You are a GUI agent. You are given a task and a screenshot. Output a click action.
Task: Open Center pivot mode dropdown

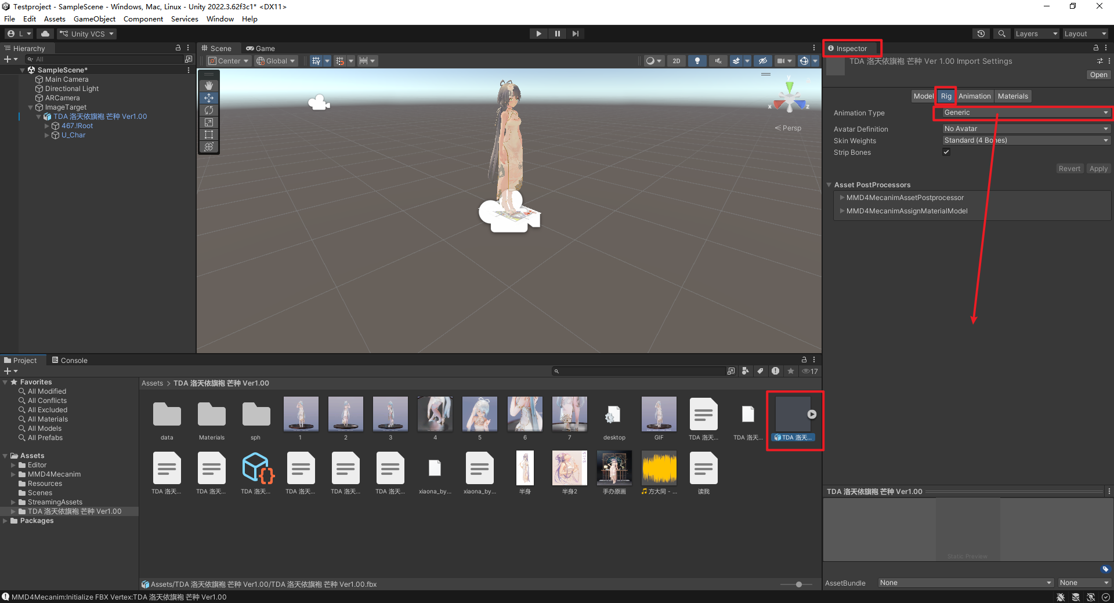point(229,61)
